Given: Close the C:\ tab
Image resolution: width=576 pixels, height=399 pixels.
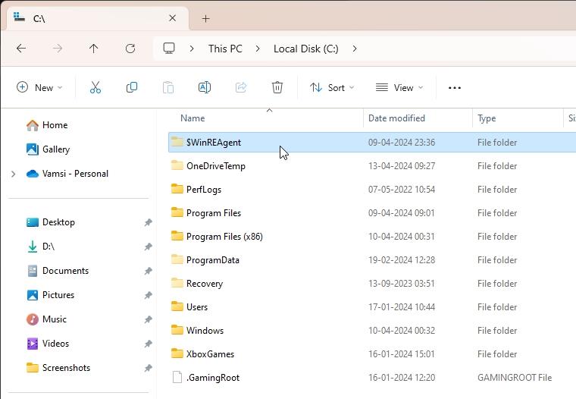Looking at the screenshot, I should pyautogui.click(x=172, y=18).
